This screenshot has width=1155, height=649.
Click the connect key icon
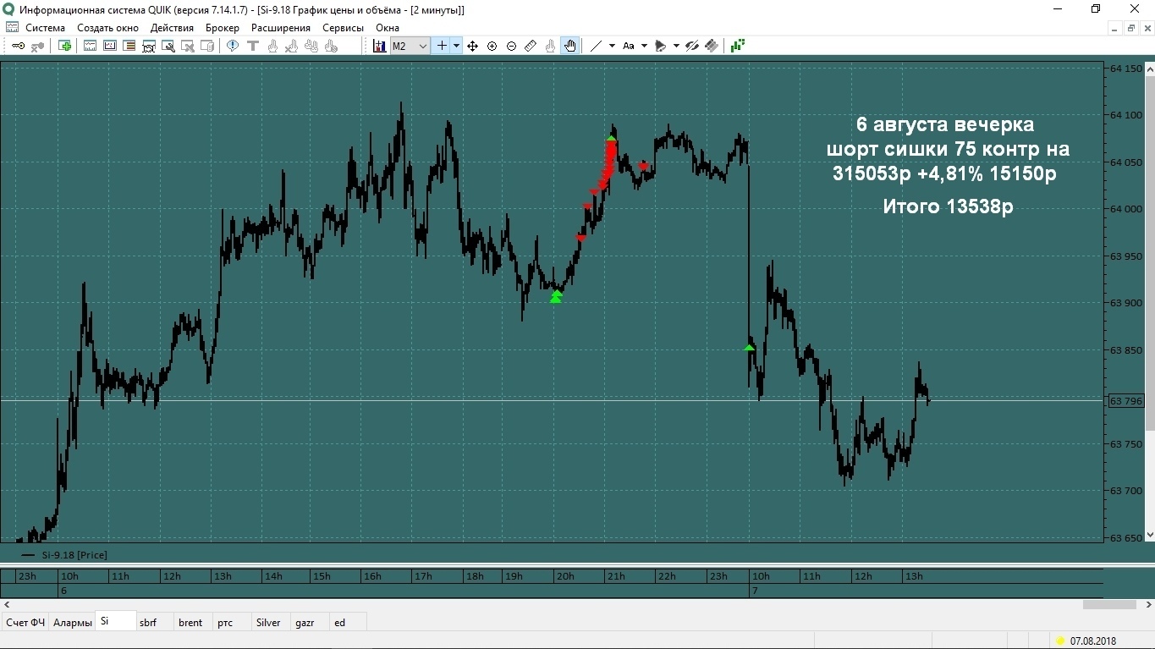[19, 46]
